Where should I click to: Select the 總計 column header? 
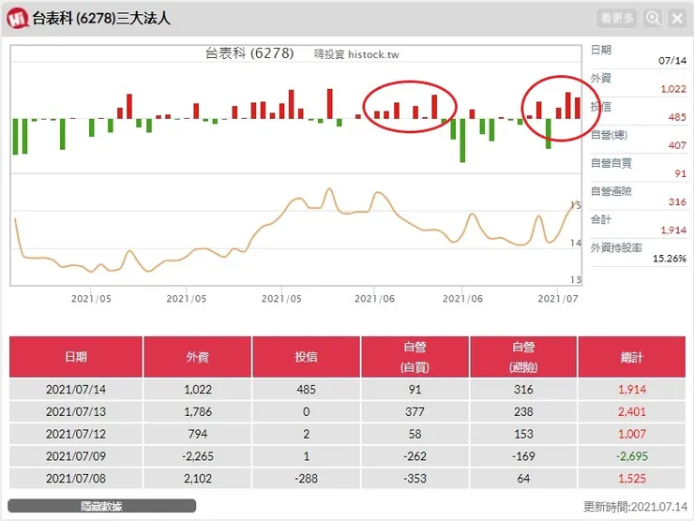tap(631, 357)
